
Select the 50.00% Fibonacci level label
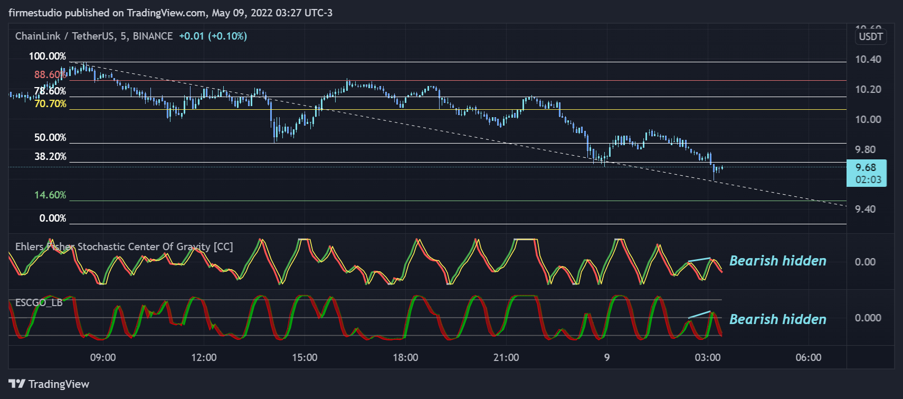[x=51, y=138]
